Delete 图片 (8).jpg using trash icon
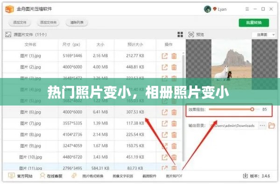The width and height of the screenshot is (280, 184). click(x=174, y=134)
